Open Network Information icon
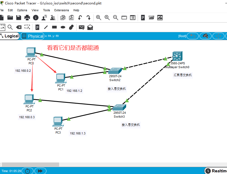This screenshot has width=227, height=174. tap(36, 18)
